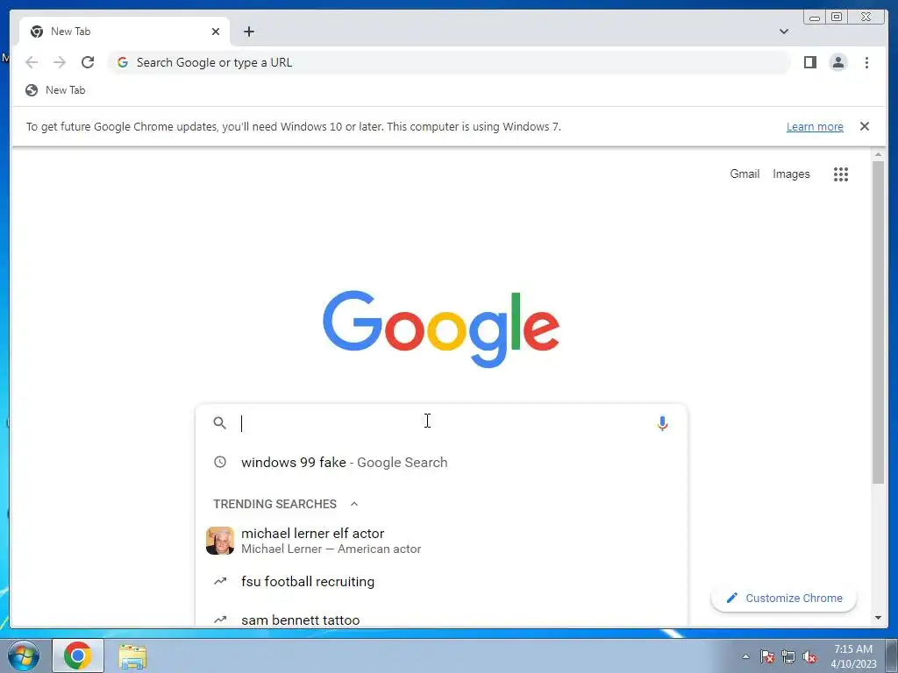
Task: Click the taskbar clock showing 7:15 AM
Action: 853,655
